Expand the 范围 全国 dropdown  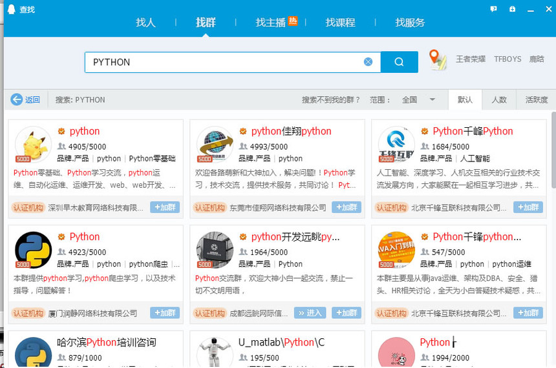pyautogui.click(x=418, y=99)
